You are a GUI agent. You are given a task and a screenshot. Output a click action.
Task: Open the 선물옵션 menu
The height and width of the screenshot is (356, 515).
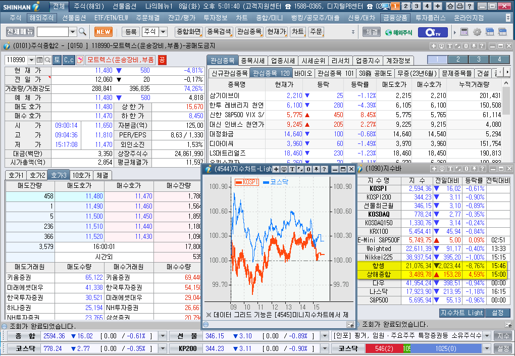tap(74, 18)
